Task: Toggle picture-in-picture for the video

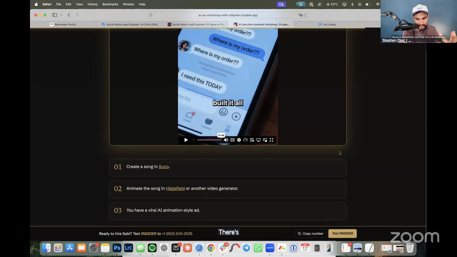Action: click(x=265, y=140)
